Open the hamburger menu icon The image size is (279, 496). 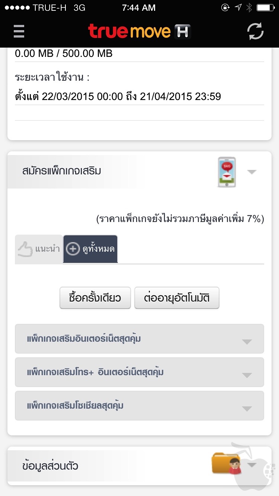[19, 31]
